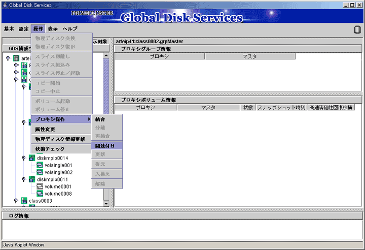The image size is (365, 250).
Task: Select diskmplb0011 in the tree
Action: pos(52,179)
